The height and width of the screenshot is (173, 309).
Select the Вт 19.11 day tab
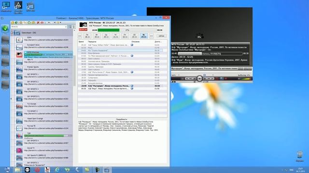pyautogui.click(x=97, y=36)
